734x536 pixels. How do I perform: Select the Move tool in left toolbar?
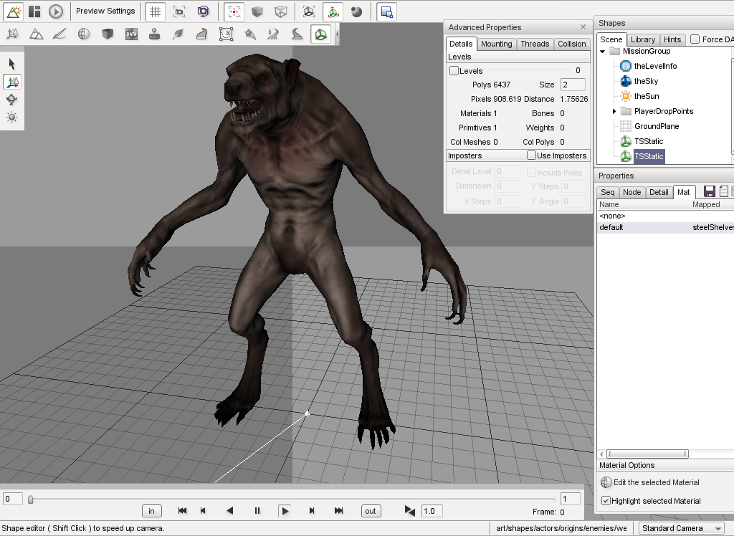click(12, 82)
